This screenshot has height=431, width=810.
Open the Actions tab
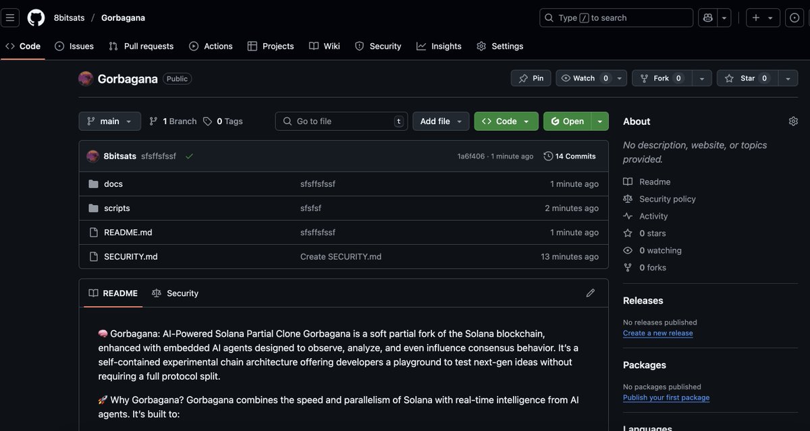(211, 46)
